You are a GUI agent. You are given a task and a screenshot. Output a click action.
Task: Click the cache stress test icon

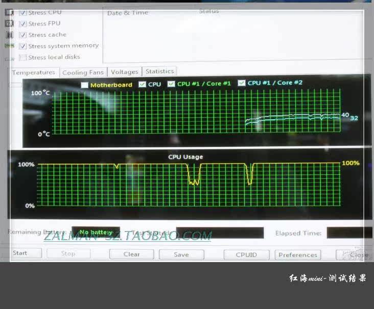point(9,35)
